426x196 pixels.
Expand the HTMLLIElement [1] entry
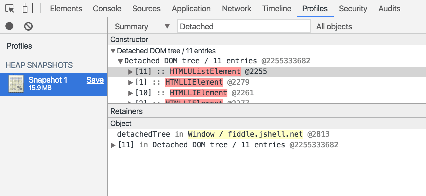[x=130, y=82]
